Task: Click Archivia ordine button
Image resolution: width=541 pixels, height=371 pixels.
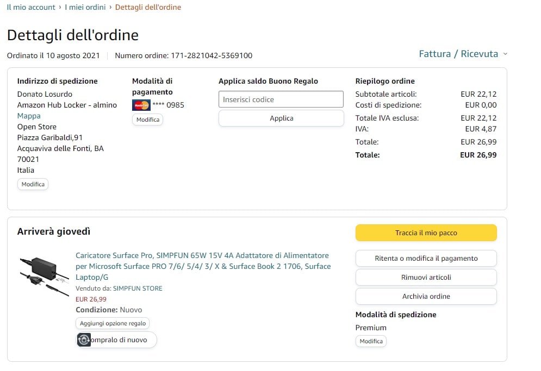Action: (426, 296)
